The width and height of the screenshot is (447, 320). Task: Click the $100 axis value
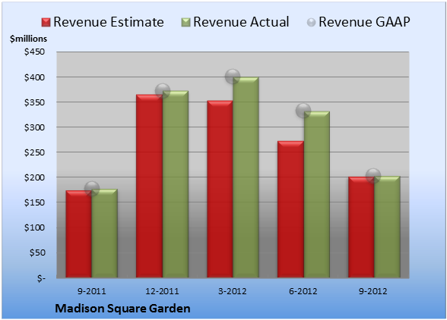point(34,227)
